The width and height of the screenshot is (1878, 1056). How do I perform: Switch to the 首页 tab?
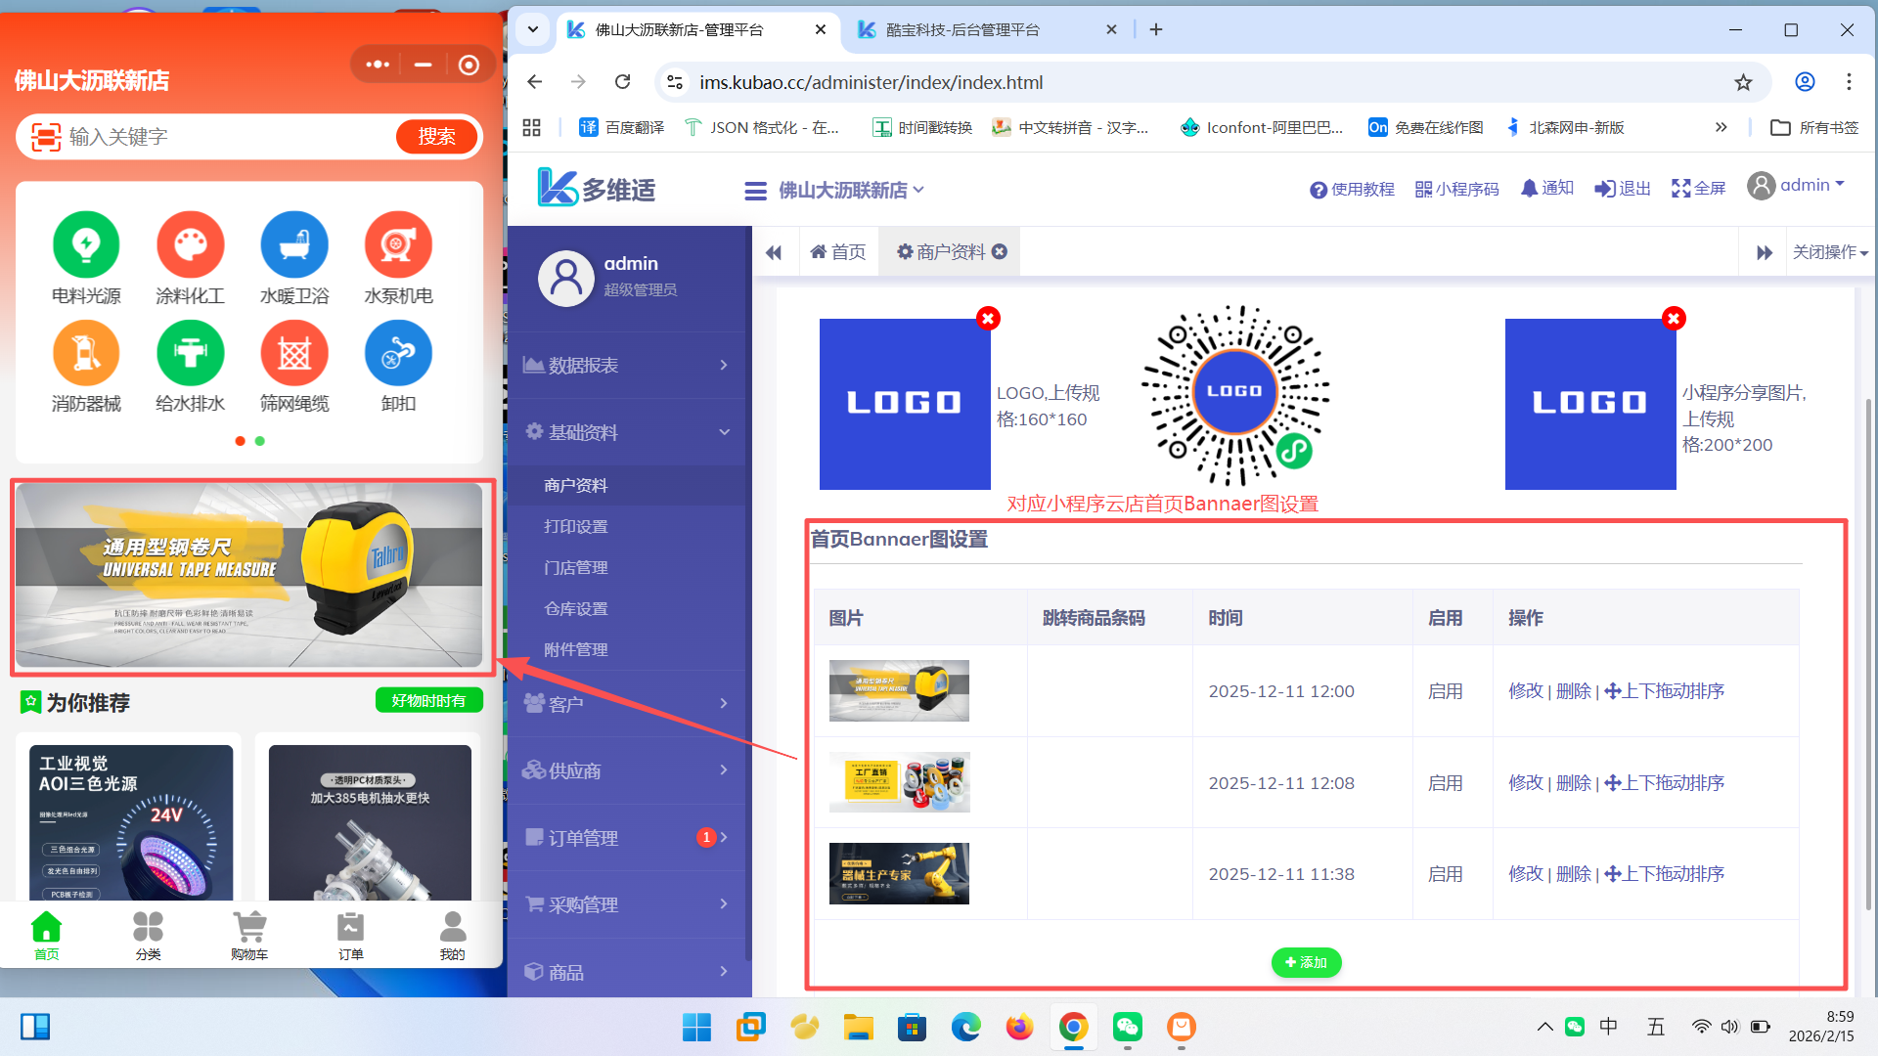click(838, 252)
